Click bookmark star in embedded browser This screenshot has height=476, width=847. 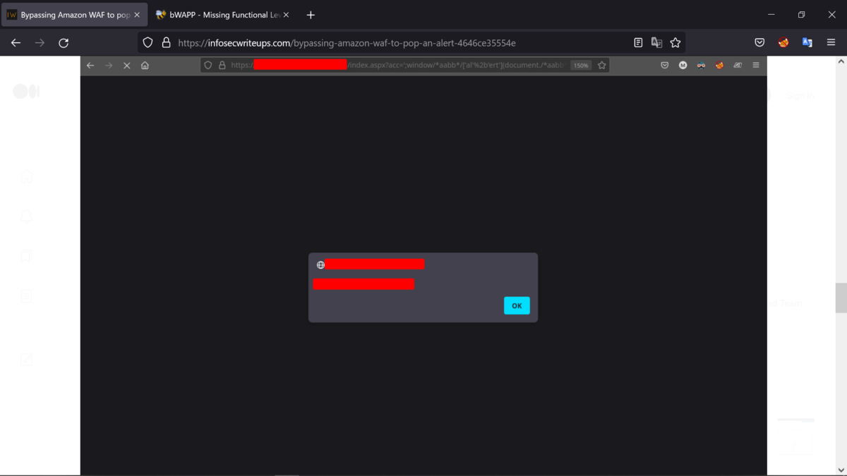click(x=602, y=66)
